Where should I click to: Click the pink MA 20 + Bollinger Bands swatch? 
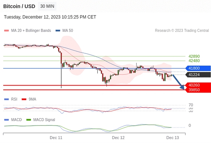[6, 30]
